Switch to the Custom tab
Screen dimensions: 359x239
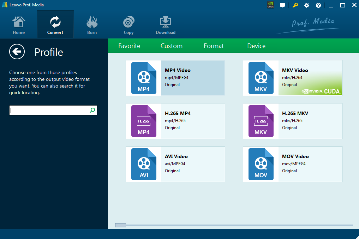pos(172,46)
